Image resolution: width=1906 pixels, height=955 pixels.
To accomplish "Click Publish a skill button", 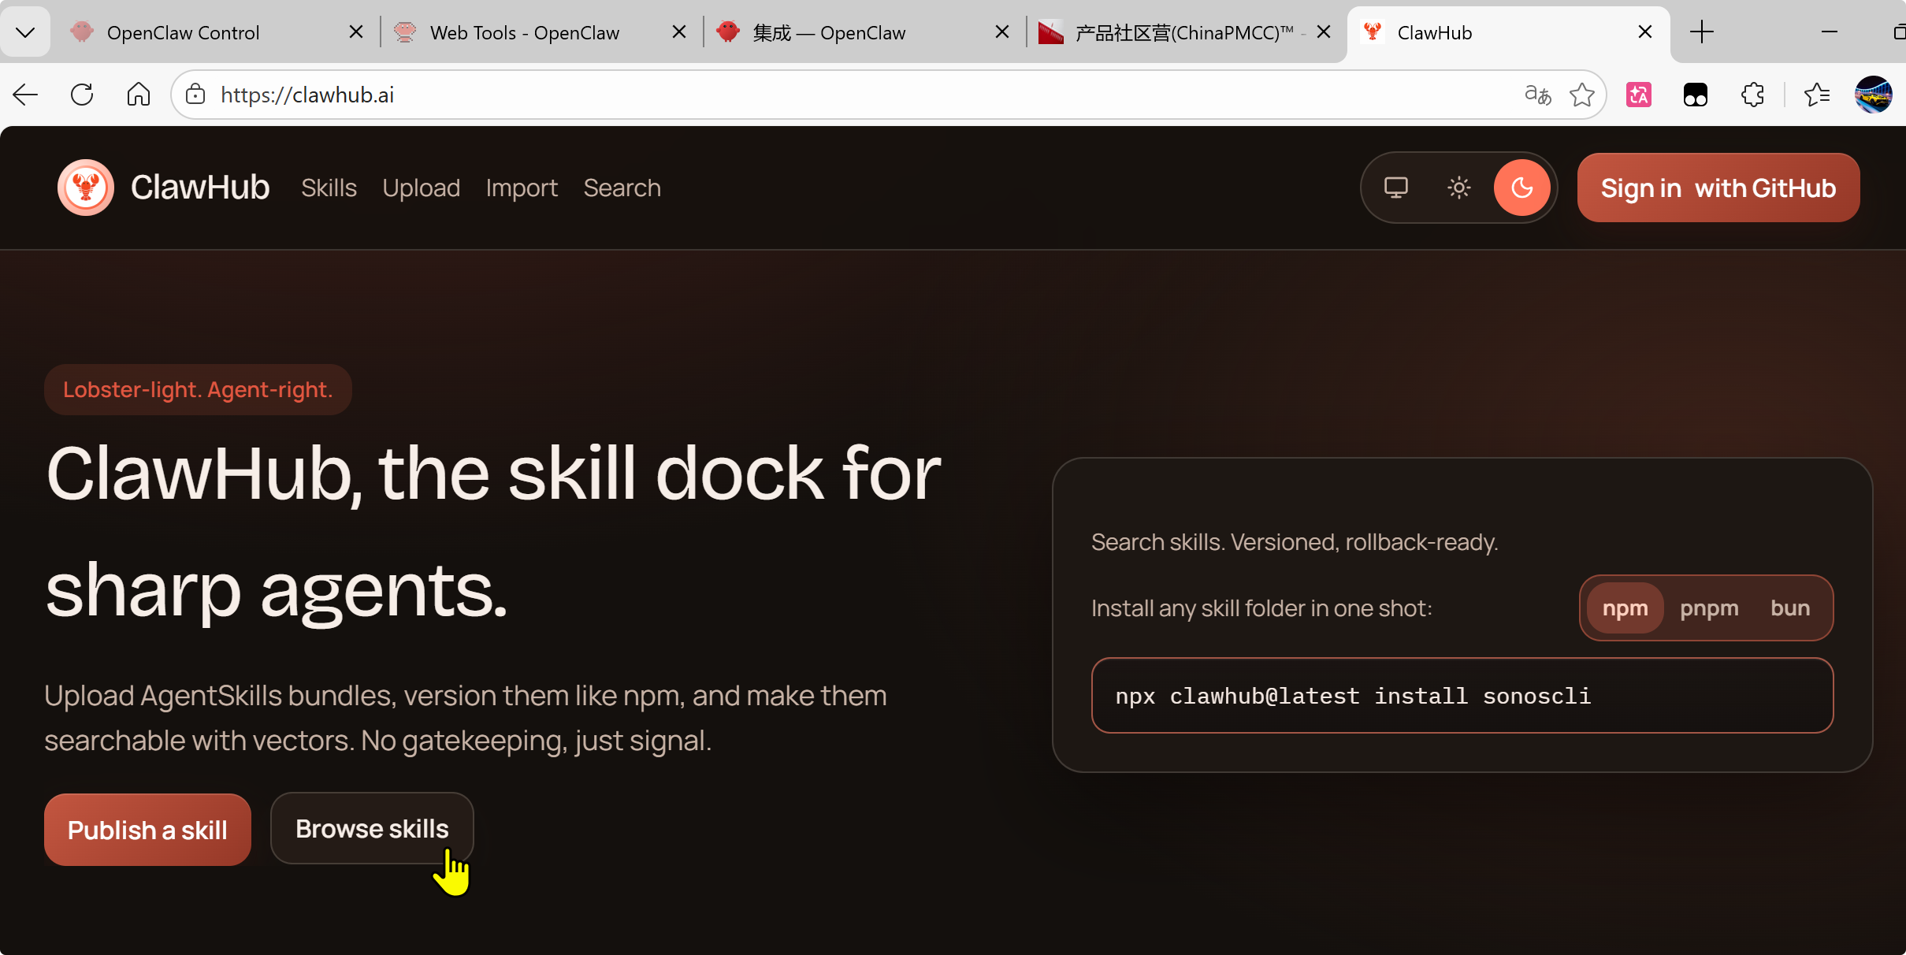I will tap(147, 830).
